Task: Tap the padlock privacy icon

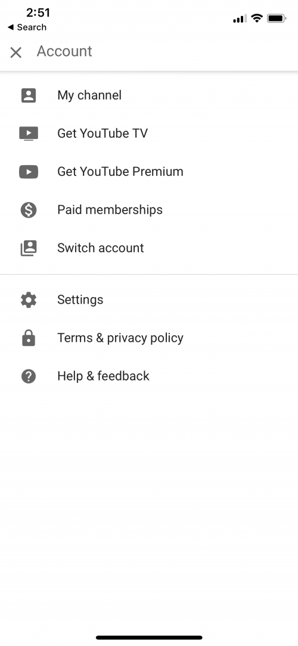Action: (x=29, y=338)
